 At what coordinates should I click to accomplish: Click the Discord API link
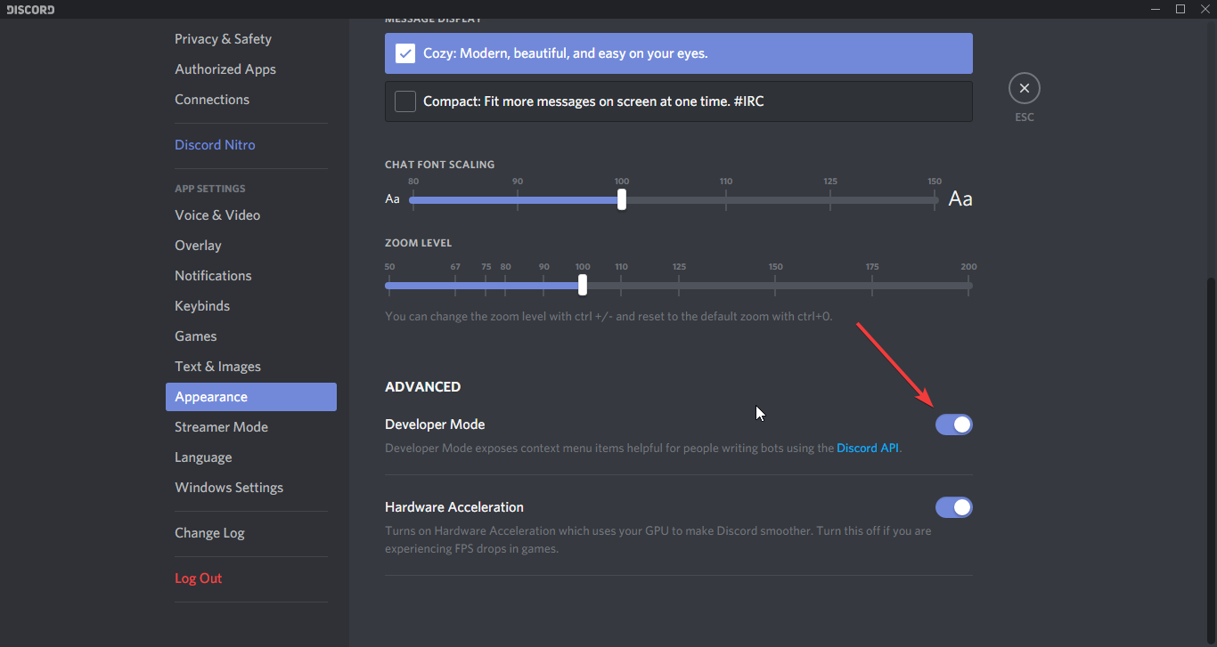tap(867, 448)
